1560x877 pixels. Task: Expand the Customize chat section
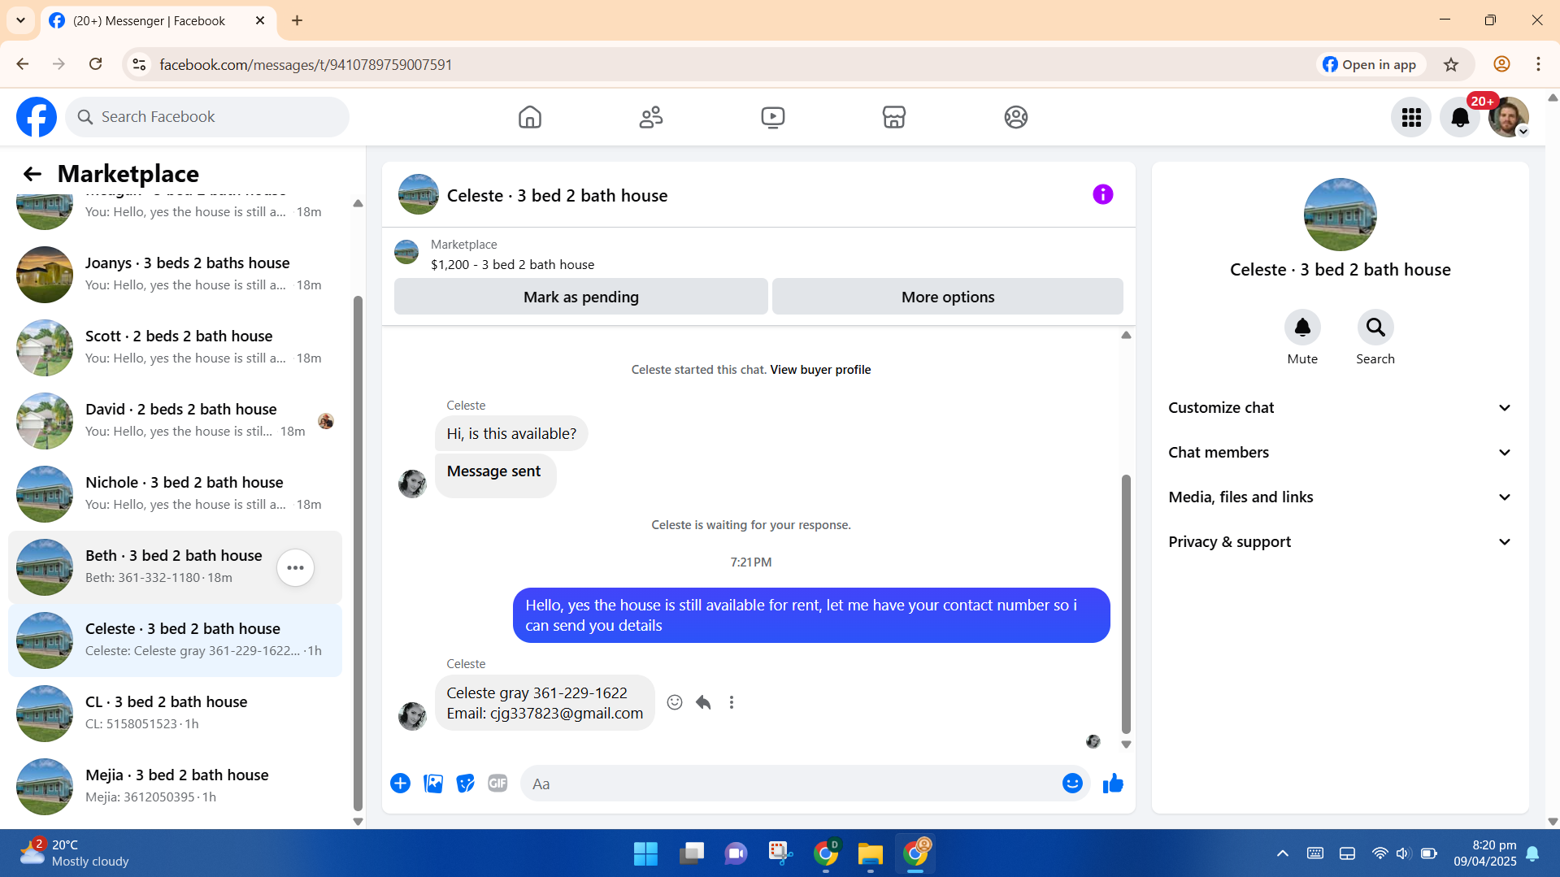(x=1341, y=408)
